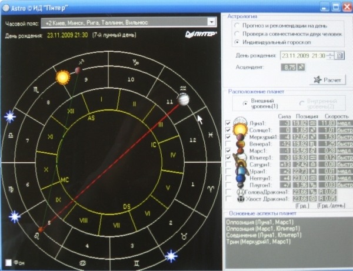Viewport: 353px width, 271px height.
Task: Click the Astro application title bar icon
Action: pyautogui.click(x=6, y=8)
